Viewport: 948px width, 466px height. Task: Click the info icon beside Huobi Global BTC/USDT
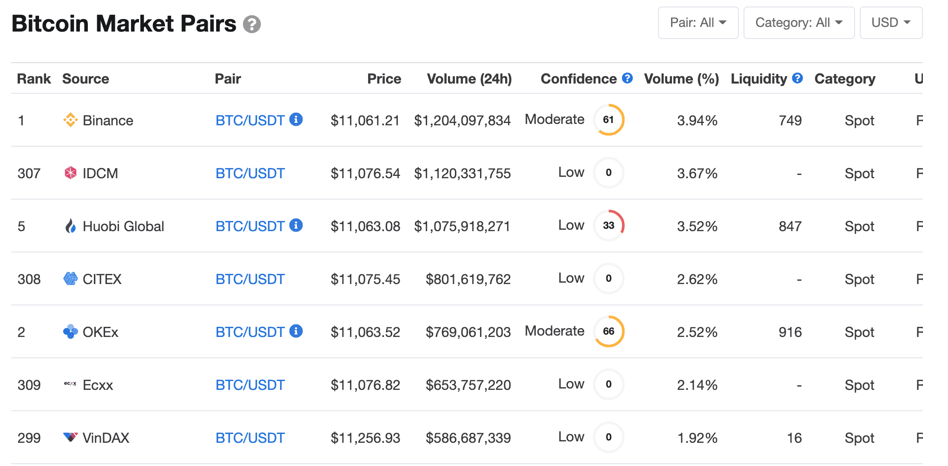click(296, 225)
